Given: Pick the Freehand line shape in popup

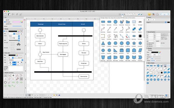Looking at the screenshot, I should coord(115,36).
